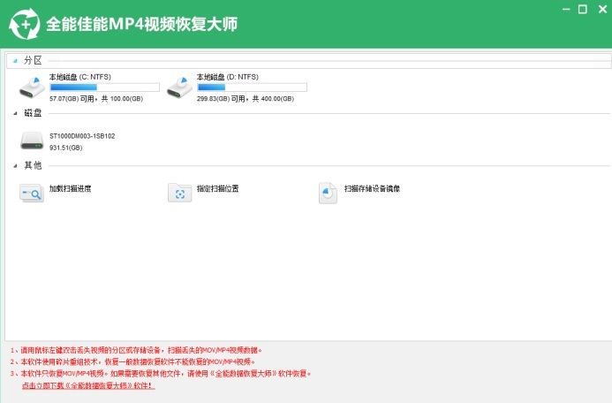Click the C: drive usage bar
Image resolution: width=612 pixels, height=403 pixels.
click(104, 87)
